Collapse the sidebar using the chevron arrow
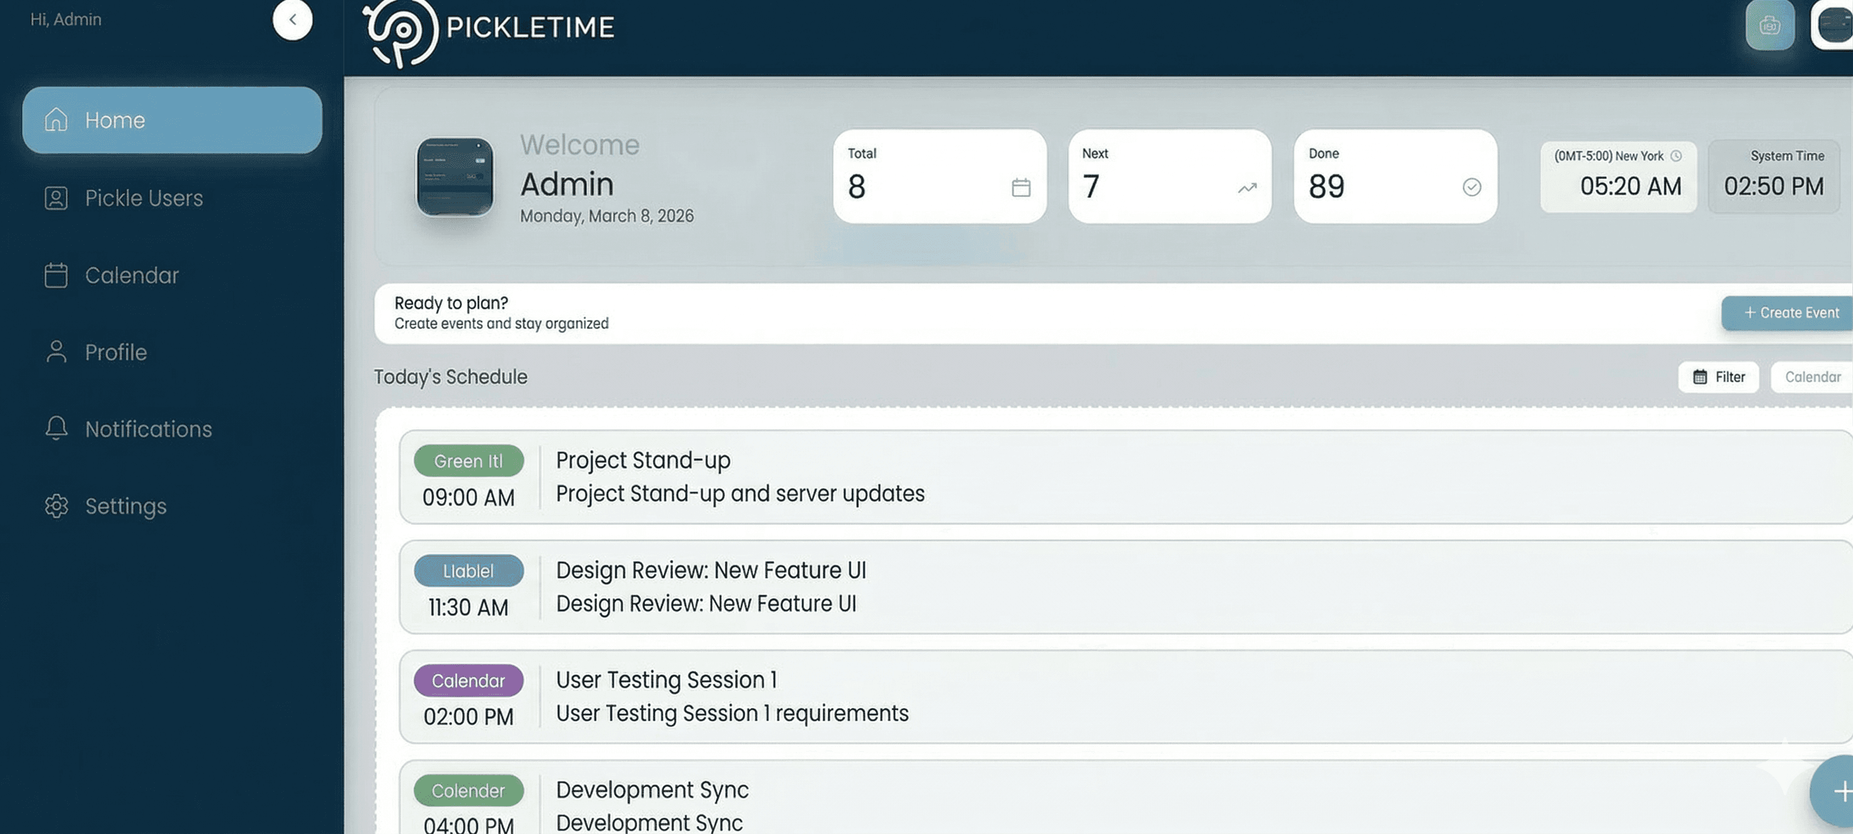The image size is (1853, 834). coord(293,19)
